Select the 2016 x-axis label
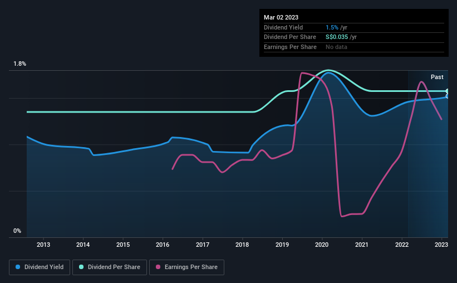Screen dimensions: 457x283 click(x=163, y=245)
